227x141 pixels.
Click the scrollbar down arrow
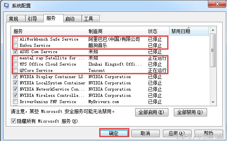[213, 102]
